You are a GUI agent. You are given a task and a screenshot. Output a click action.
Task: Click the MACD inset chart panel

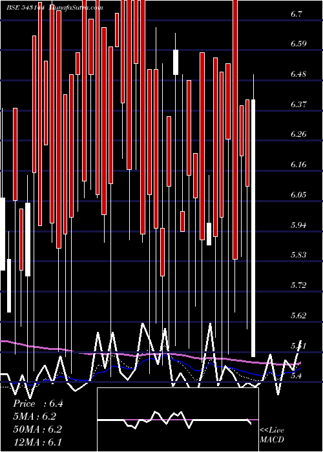coord(178,420)
